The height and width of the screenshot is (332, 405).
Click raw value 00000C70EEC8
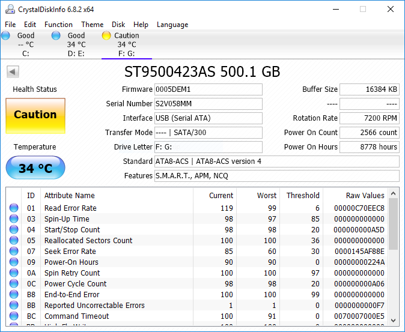(x=359, y=208)
